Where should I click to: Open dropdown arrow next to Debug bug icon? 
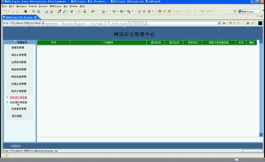click(x=117, y=11)
